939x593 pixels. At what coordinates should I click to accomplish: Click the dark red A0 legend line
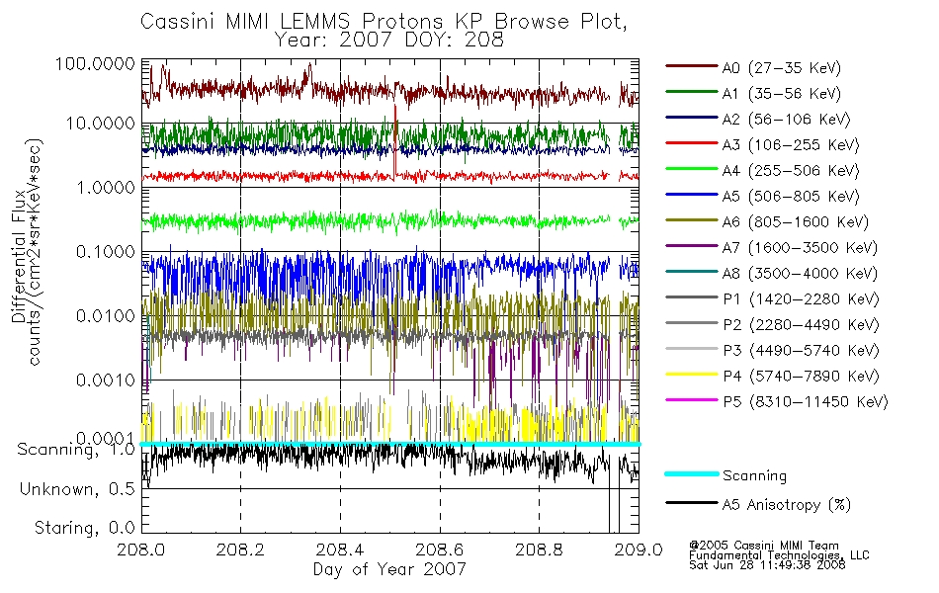pyautogui.click(x=691, y=66)
